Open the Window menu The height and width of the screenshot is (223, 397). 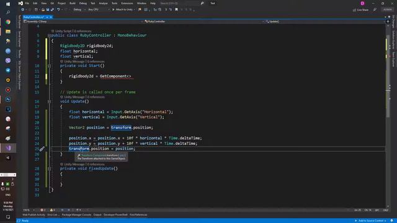[141, 3]
